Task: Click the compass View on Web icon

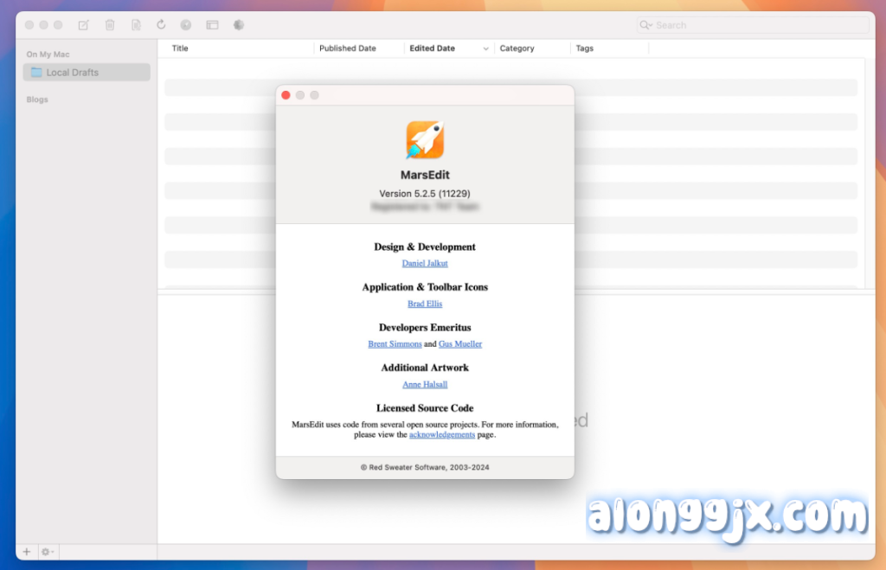Action: [x=186, y=25]
